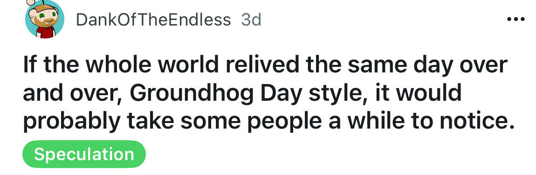The image size is (536, 175).
Task: Show more post options via ellipsis
Action: pos(516,19)
